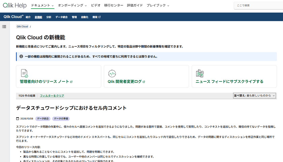Select the データ統合 tab in Qlik Cloud bar
The height and width of the screenshot is (162, 283).
(x=61, y=17)
